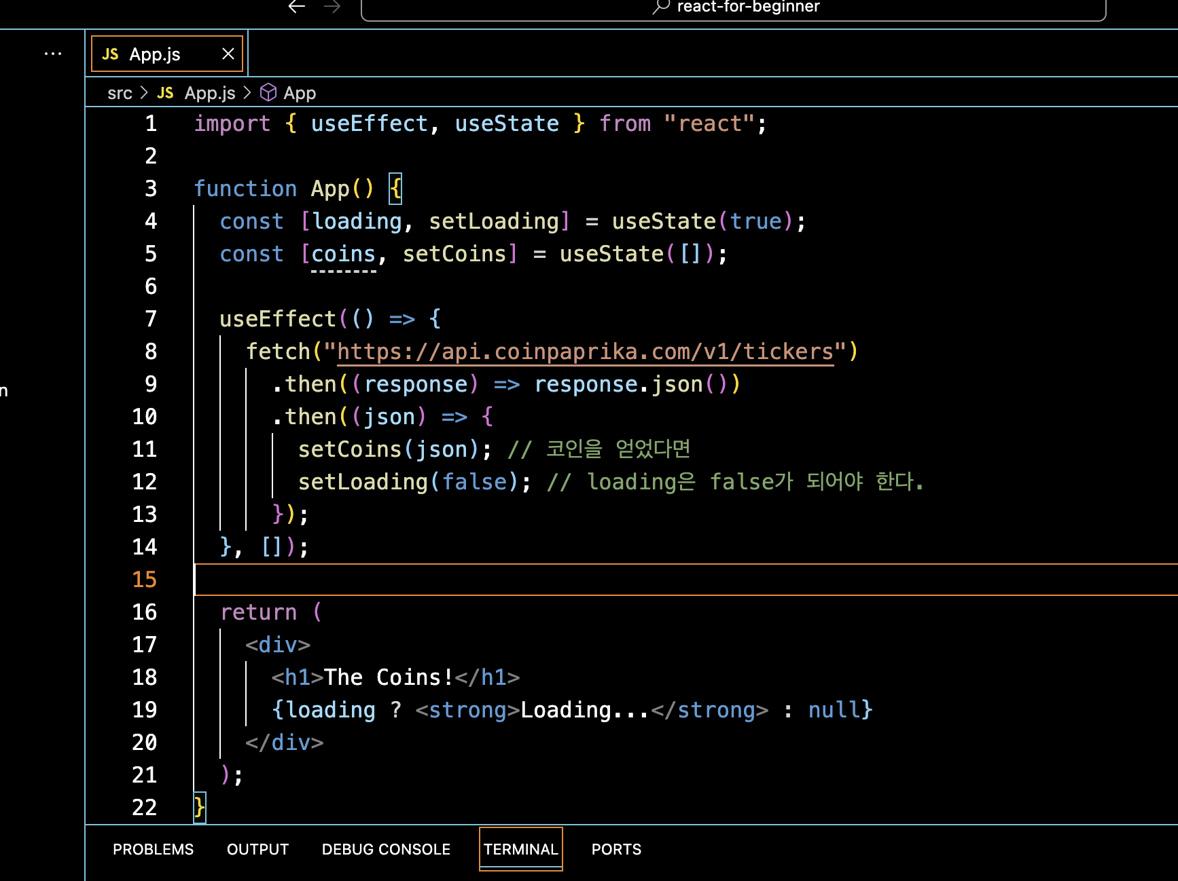Click the Loading... strong text
This screenshot has height=881, width=1178.
pos(585,710)
